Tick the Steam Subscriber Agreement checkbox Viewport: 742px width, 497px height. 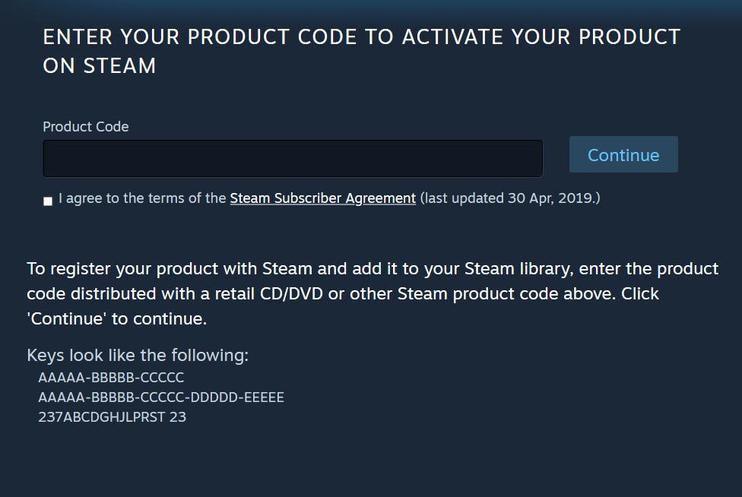click(x=48, y=201)
